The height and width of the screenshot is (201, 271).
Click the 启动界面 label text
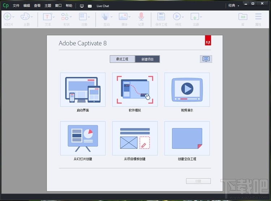83,110
